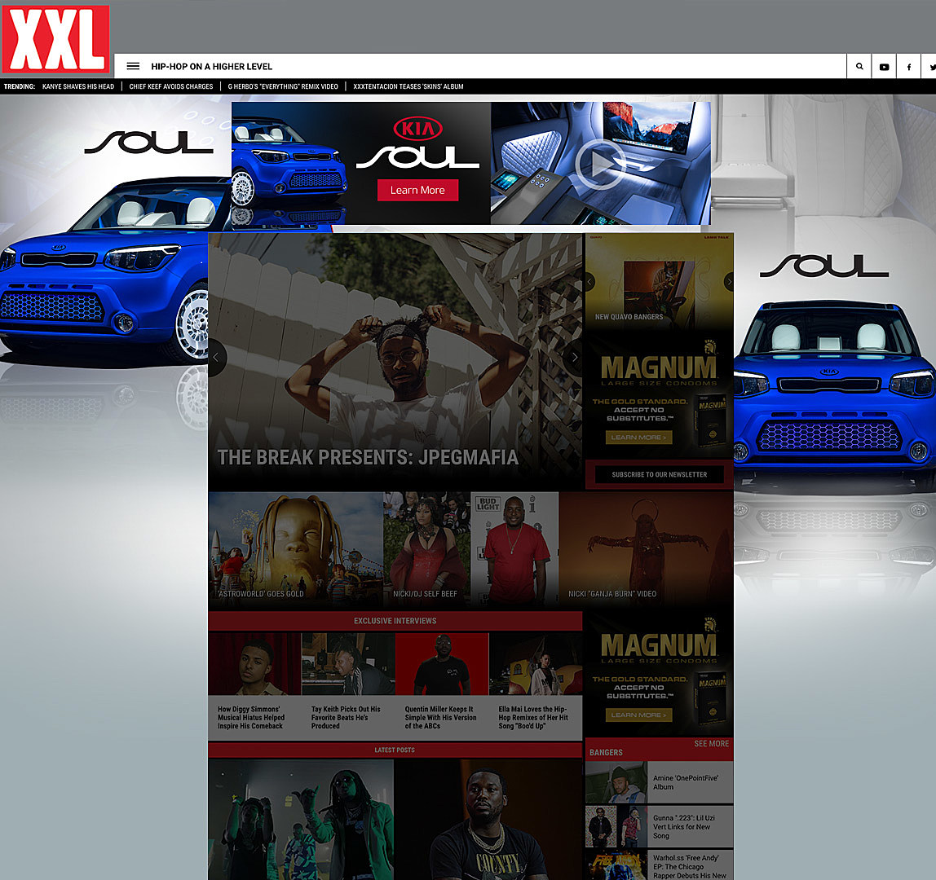Open Tay Keith favorite beats article
The image size is (936, 880).
(346, 717)
